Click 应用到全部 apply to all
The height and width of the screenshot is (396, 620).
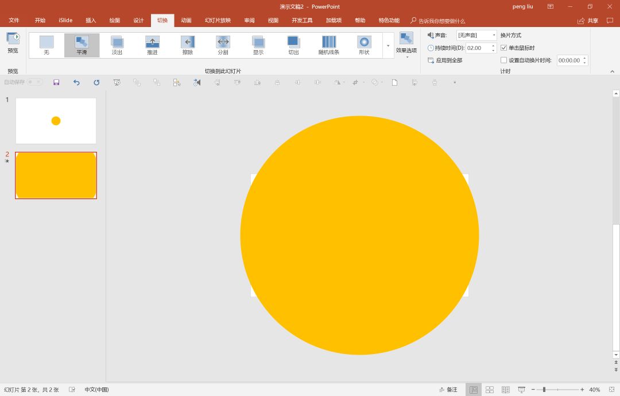[x=445, y=60]
